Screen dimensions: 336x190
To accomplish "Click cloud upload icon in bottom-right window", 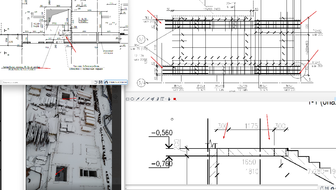I will coord(333,188).
